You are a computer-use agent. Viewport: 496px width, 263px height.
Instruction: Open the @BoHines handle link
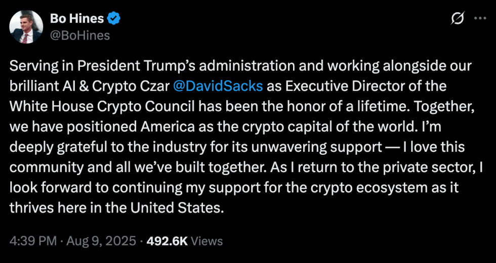(x=80, y=35)
